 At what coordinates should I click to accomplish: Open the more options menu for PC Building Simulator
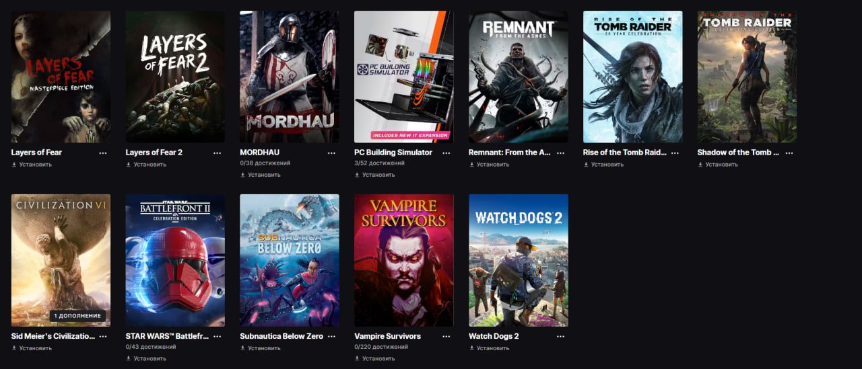446,153
